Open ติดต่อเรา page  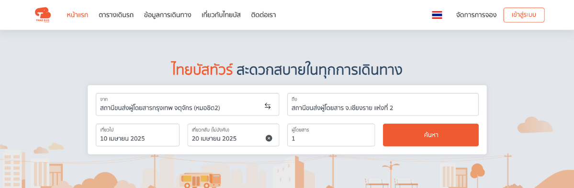click(x=264, y=15)
